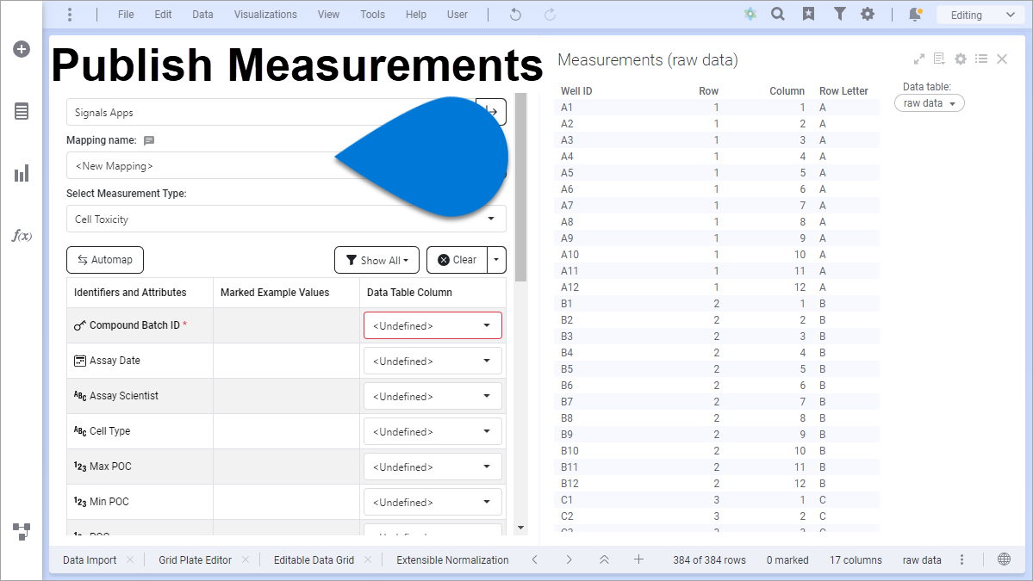Open the search magnifier icon
Viewport: 1033px width, 581px height.
pos(778,14)
